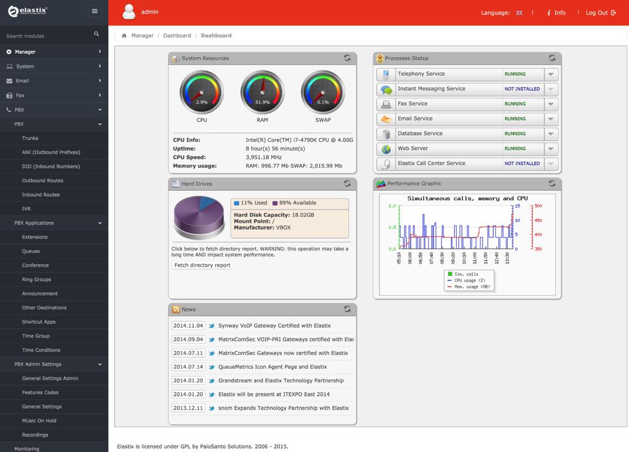Open Queues in the sidebar

click(31, 251)
